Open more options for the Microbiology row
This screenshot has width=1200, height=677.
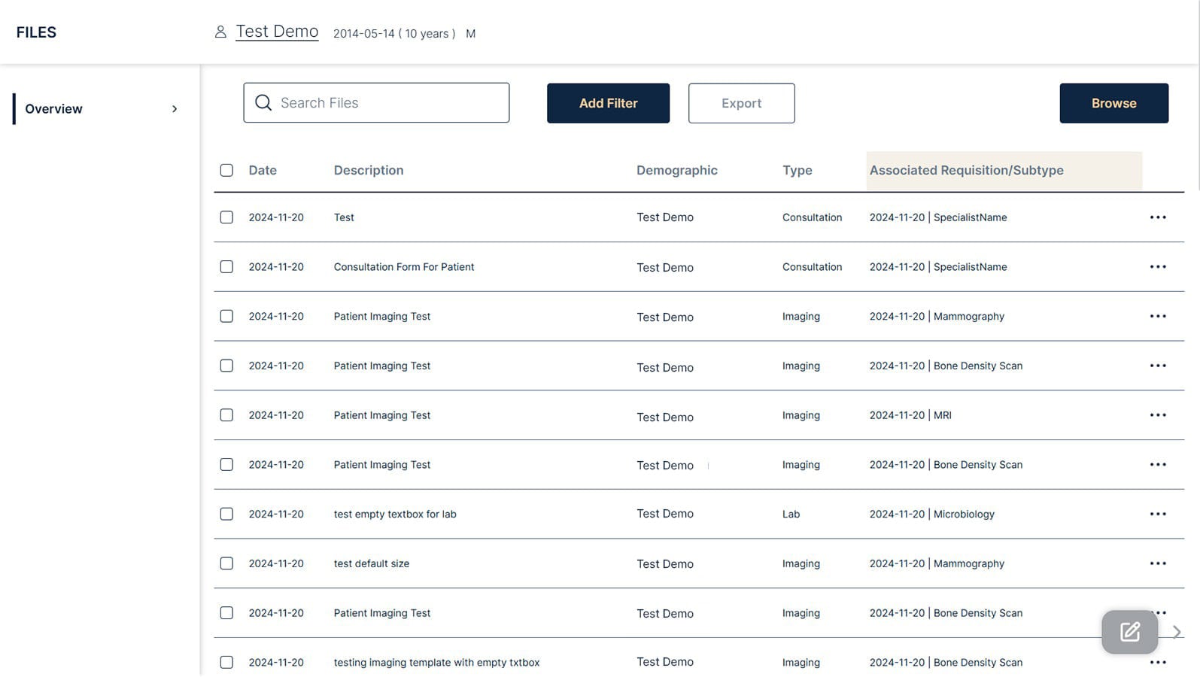1158,514
